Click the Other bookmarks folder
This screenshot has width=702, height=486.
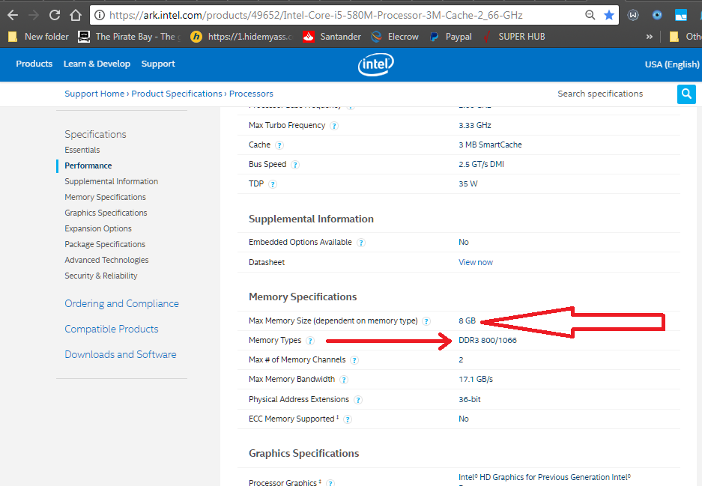pyautogui.click(x=685, y=37)
